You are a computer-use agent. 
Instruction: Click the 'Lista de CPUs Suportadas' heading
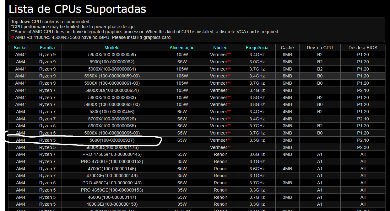point(77,9)
